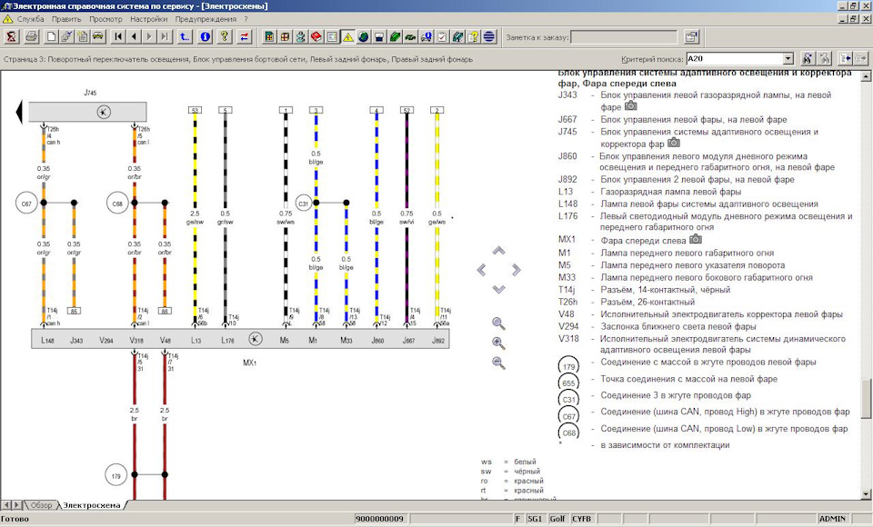This screenshot has width=873, height=527.
Task: Select the yellow warning triangle icon
Action: (x=348, y=37)
